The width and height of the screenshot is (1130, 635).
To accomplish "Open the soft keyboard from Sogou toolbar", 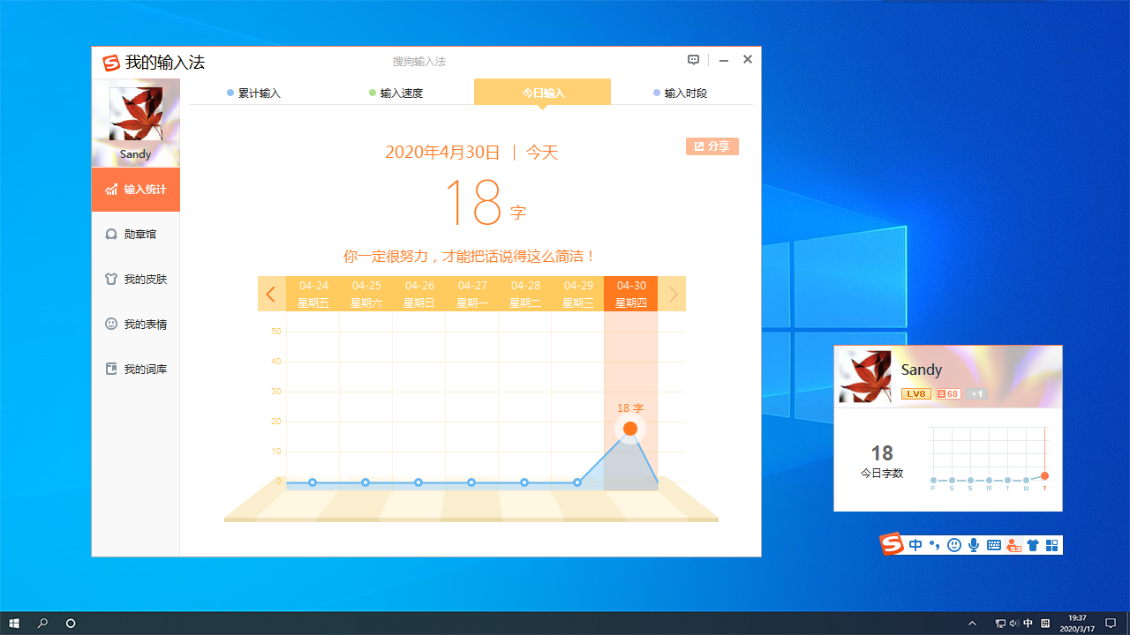I will click(x=994, y=545).
